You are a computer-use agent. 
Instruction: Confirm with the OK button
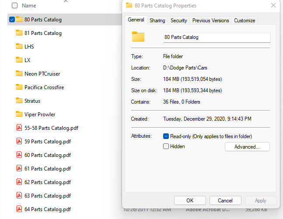click(x=190, y=200)
